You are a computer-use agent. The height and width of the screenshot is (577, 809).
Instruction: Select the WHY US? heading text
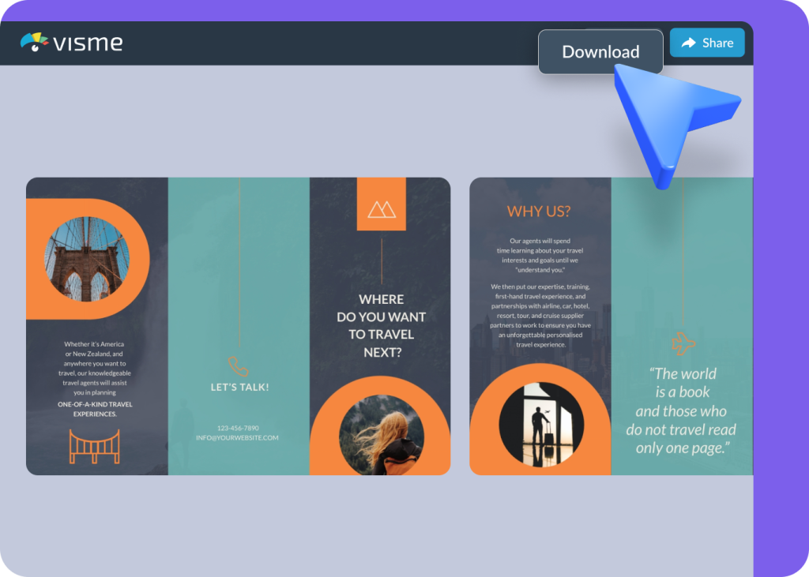coord(540,211)
